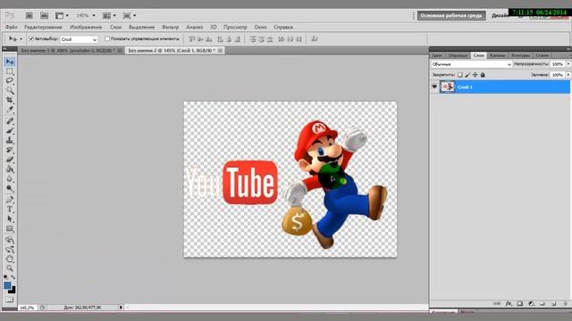Launch Adobe Bridge from the top bar
This screenshot has width=572, height=321.
point(29,16)
